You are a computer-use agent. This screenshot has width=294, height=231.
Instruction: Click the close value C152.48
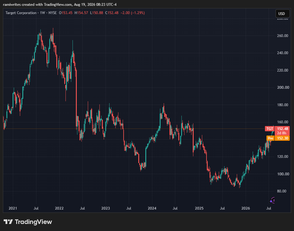coord(112,13)
